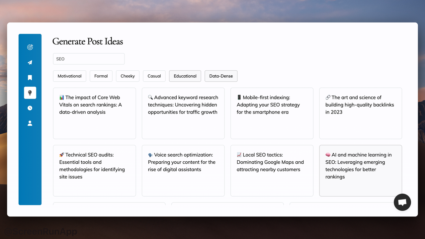Open the user profile icon
This screenshot has width=425, height=239.
30,123
